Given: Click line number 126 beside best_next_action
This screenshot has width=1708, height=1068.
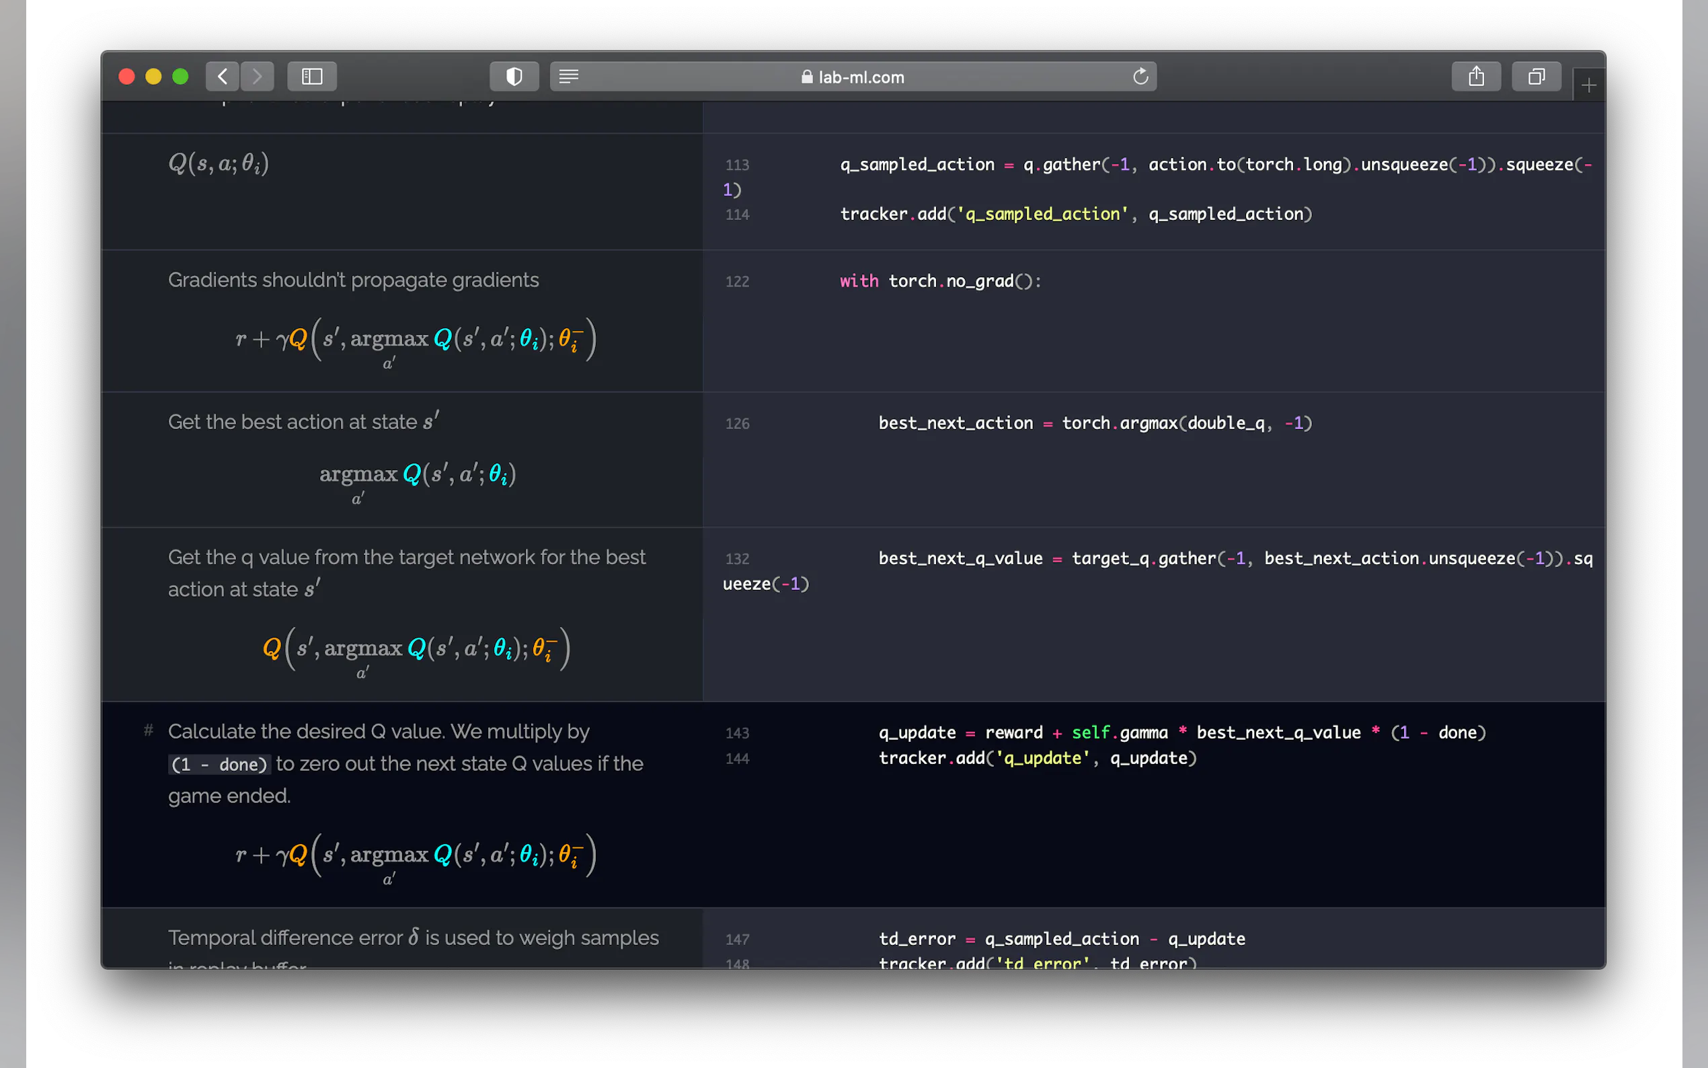Looking at the screenshot, I should [x=737, y=424].
